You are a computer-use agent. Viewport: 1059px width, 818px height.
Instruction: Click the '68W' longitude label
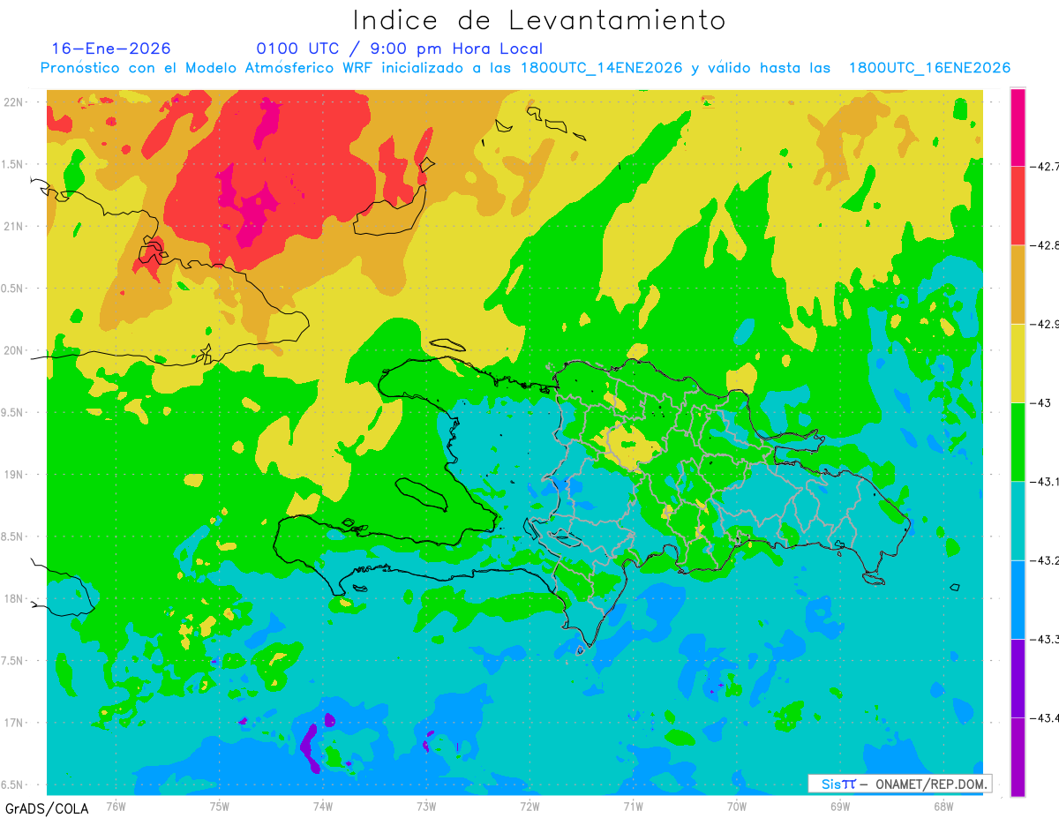coord(943,806)
